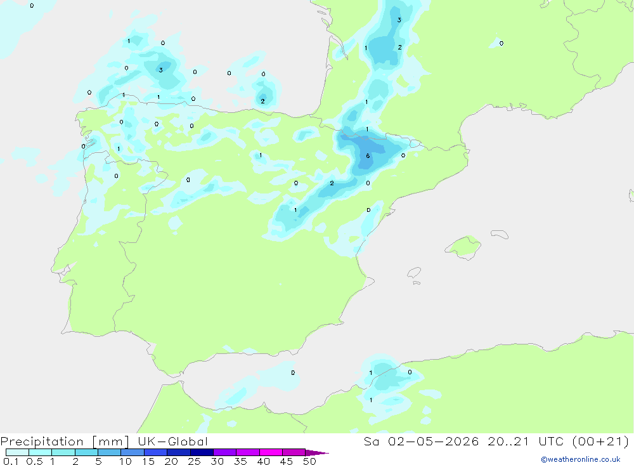This screenshot has height=465, width=634.
Task: Click the value '3' in the French rain band
Action: pos(399,20)
